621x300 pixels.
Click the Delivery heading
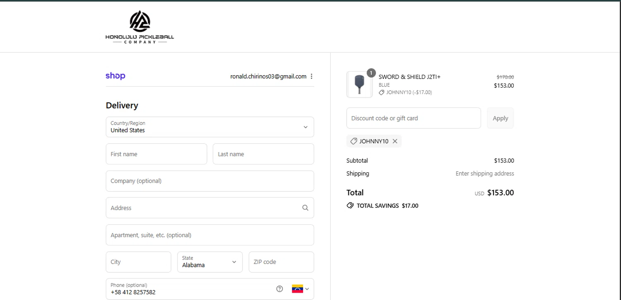point(122,105)
